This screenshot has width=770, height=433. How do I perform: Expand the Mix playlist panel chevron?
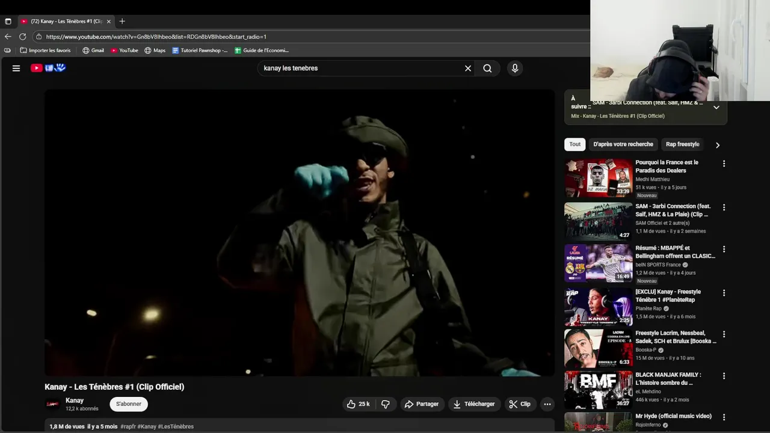tap(716, 108)
